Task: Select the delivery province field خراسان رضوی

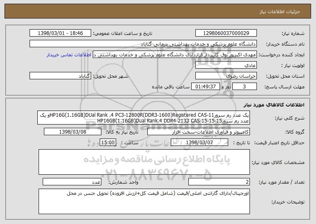Action: [226, 76]
